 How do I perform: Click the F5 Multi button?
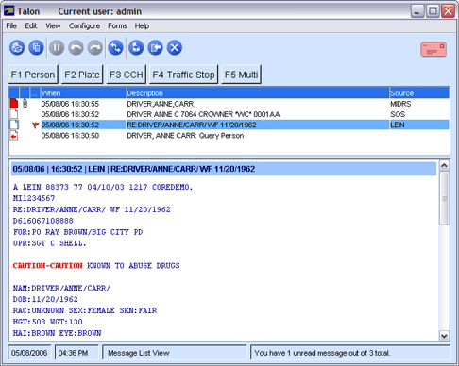[x=242, y=75]
